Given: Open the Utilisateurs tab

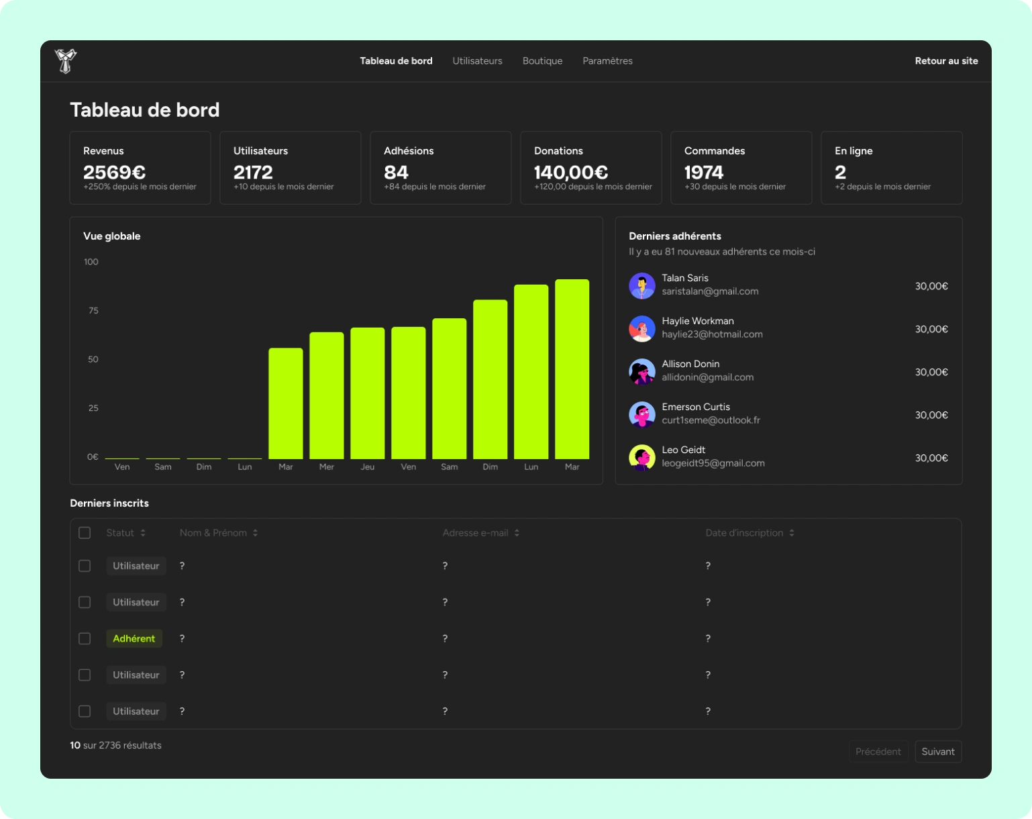Looking at the screenshot, I should click(477, 61).
